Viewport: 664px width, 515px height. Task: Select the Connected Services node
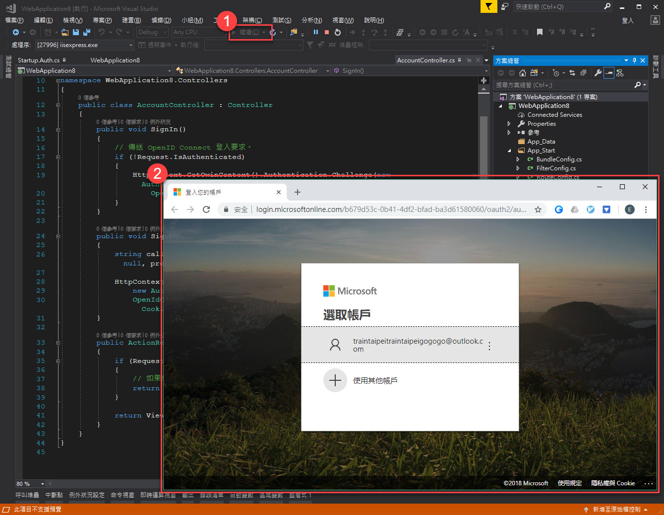(x=554, y=115)
